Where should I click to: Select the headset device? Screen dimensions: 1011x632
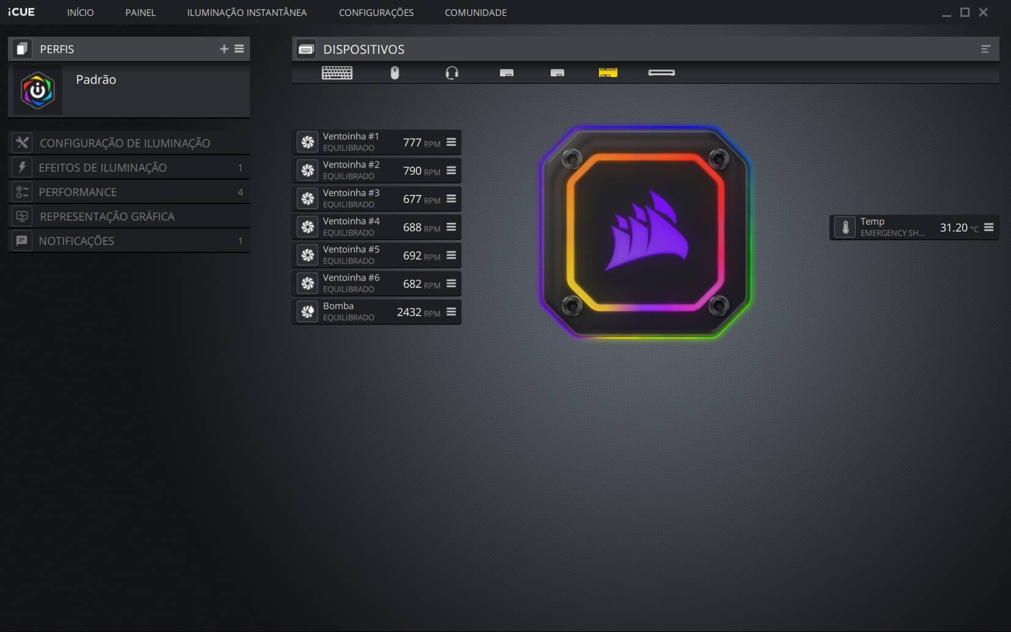click(452, 73)
